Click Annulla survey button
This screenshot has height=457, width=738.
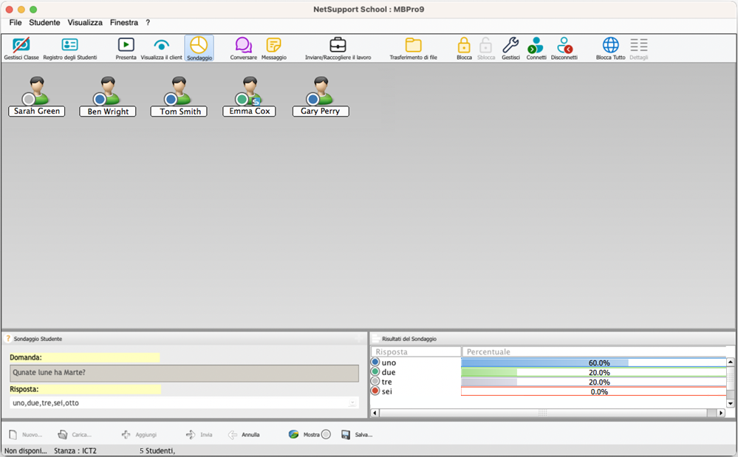244,435
